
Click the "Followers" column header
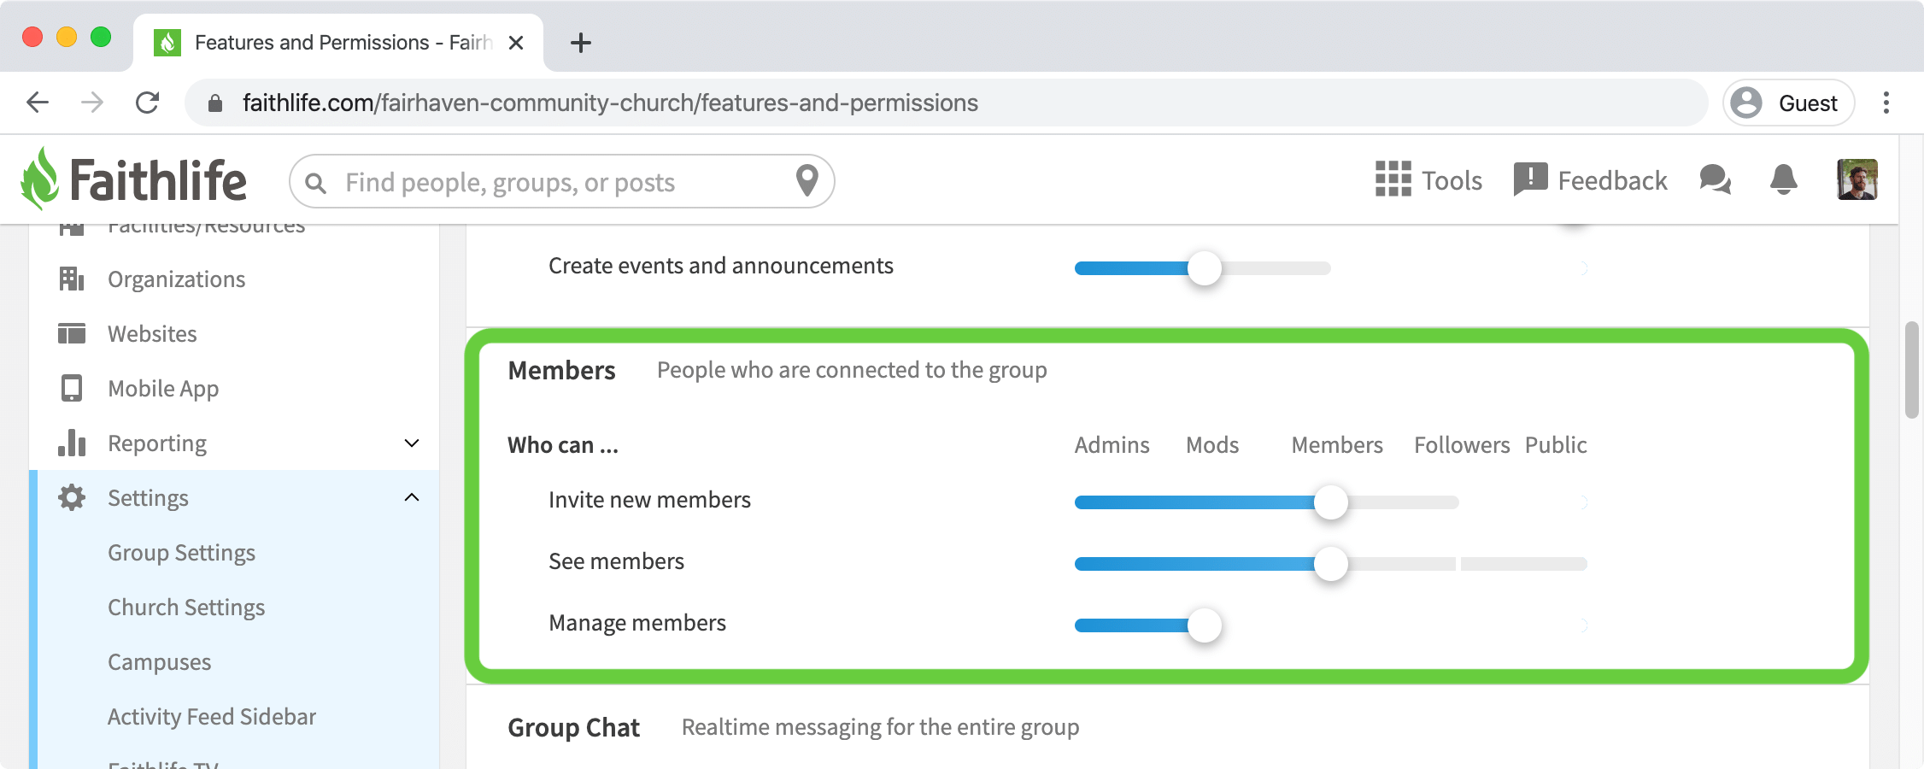[1462, 445]
